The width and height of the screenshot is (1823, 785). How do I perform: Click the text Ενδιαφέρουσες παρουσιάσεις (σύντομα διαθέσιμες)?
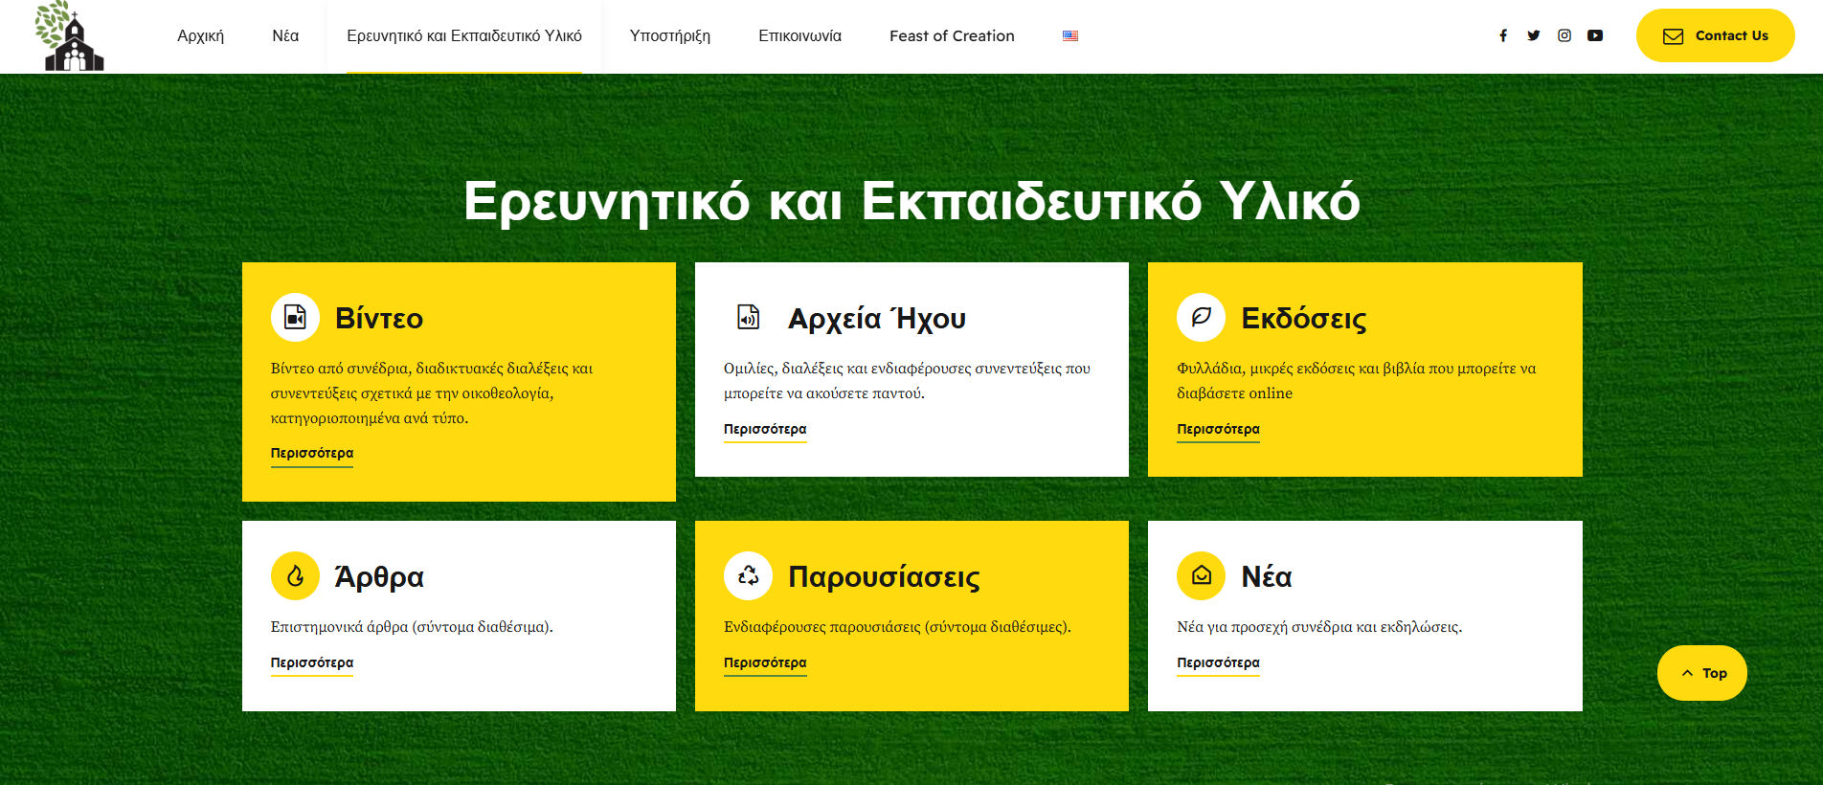(x=897, y=627)
